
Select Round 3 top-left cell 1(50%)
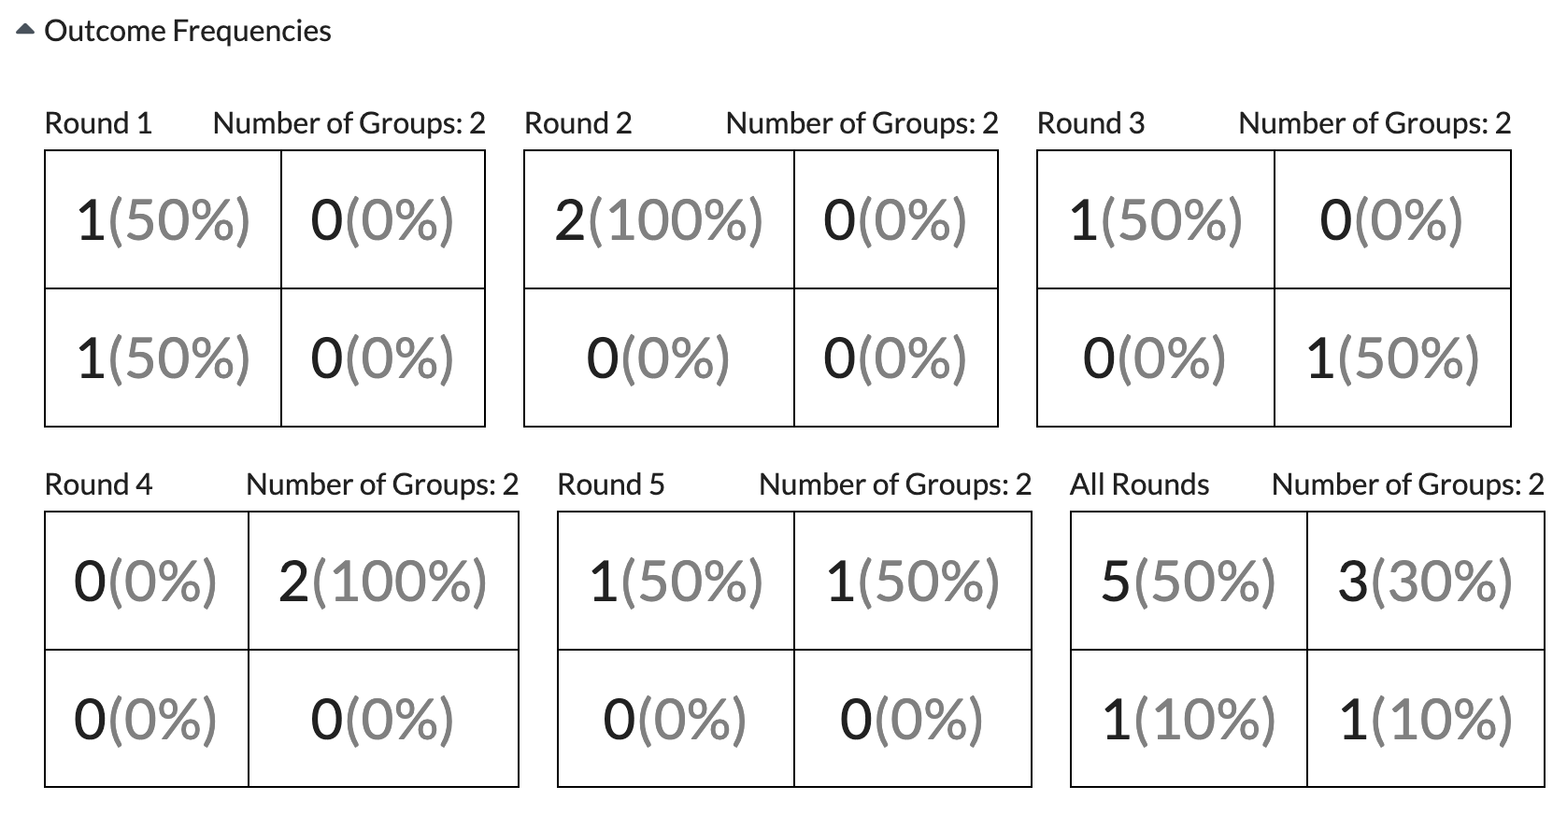1156,220
